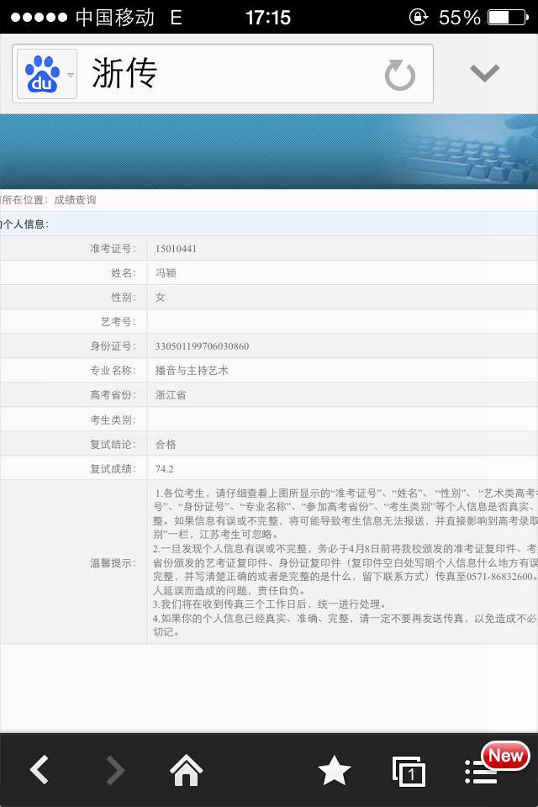Select the 播音与主持艺术 major text
Image resolution: width=538 pixels, height=807 pixels.
(x=192, y=371)
